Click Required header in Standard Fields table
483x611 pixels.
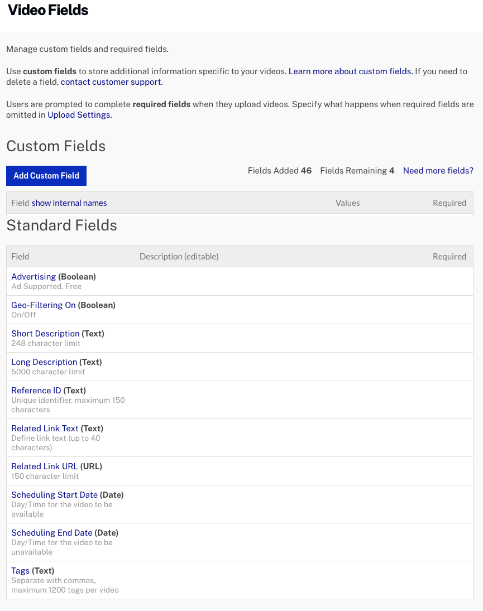pyautogui.click(x=449, y=257)
